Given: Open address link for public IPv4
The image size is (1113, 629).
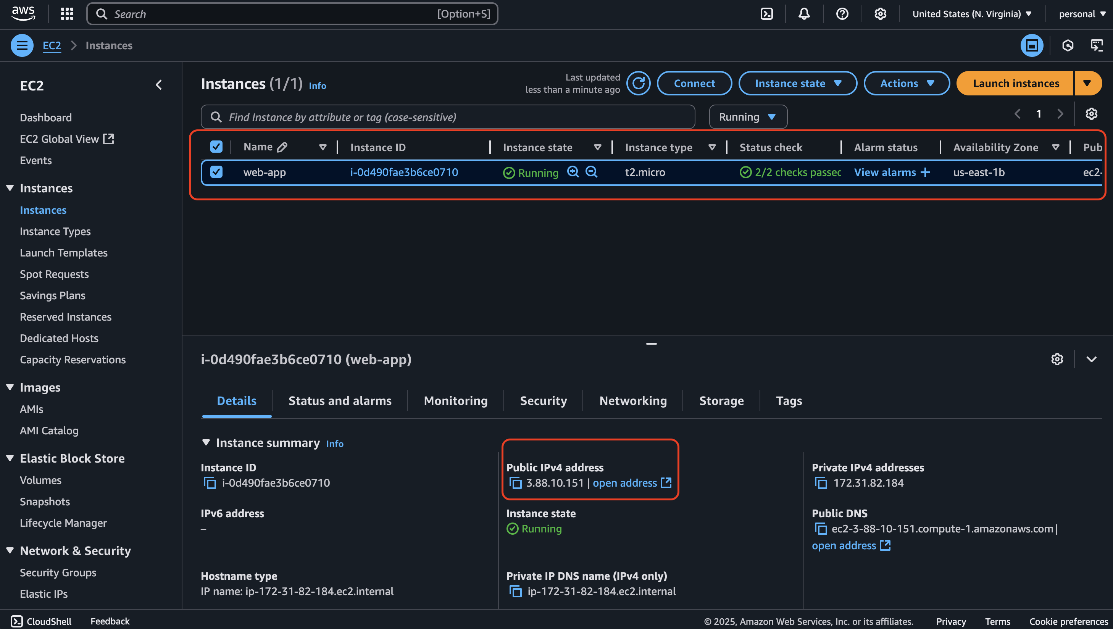Looking at the screenshot, I should 632,482.
